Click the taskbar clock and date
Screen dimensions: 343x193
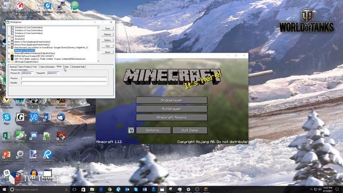(x=327, y=189)
